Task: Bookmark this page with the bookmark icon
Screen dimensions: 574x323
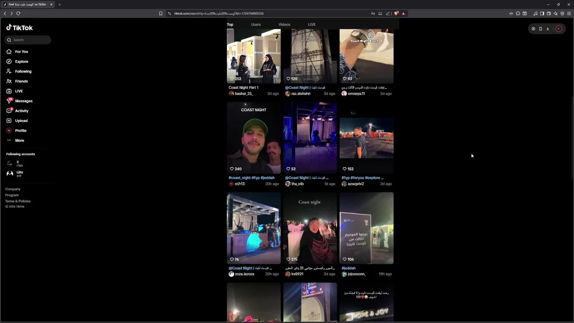Action: (161, 13)
